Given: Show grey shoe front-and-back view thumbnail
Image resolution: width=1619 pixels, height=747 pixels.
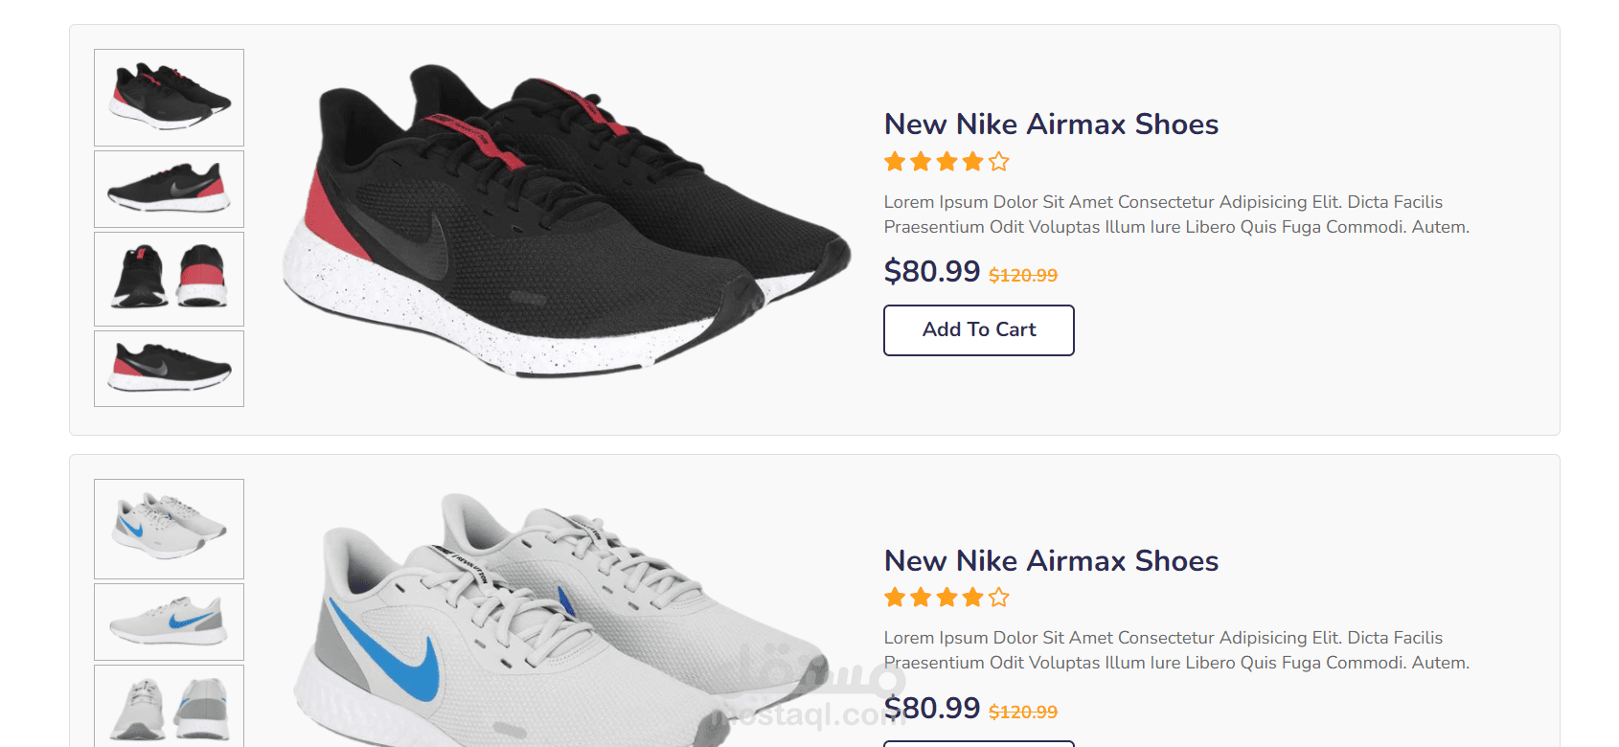Looking at the screenshot, I should [x=169, y=707].
